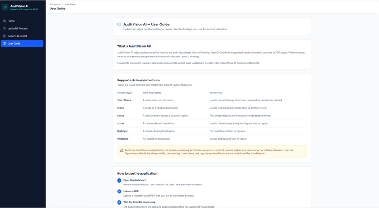Click the 'Upload a PDF' step title
This screenshot has width=379, height=208.
point(131,191)
